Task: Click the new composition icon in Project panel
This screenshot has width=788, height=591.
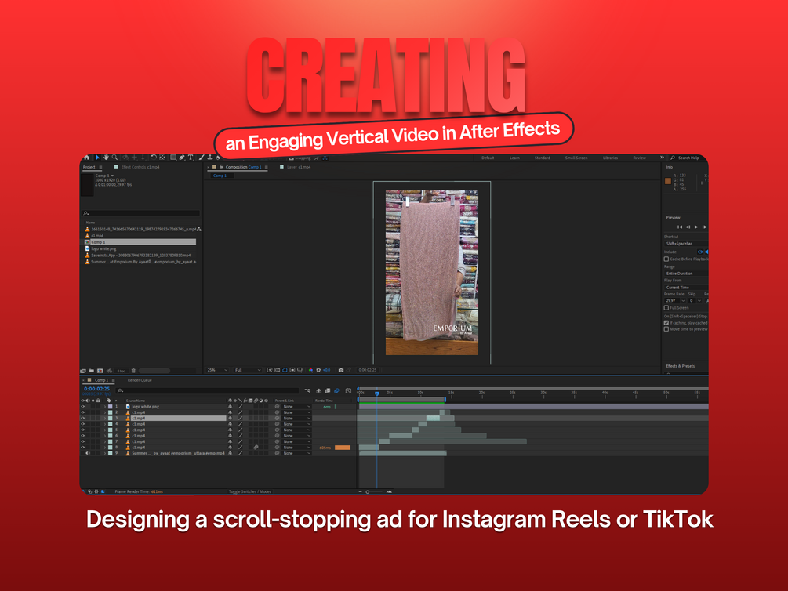Action: point(100,371)
